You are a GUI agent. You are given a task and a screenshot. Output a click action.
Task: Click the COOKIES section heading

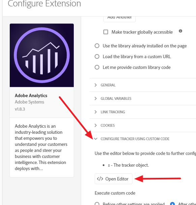point(108,125)
